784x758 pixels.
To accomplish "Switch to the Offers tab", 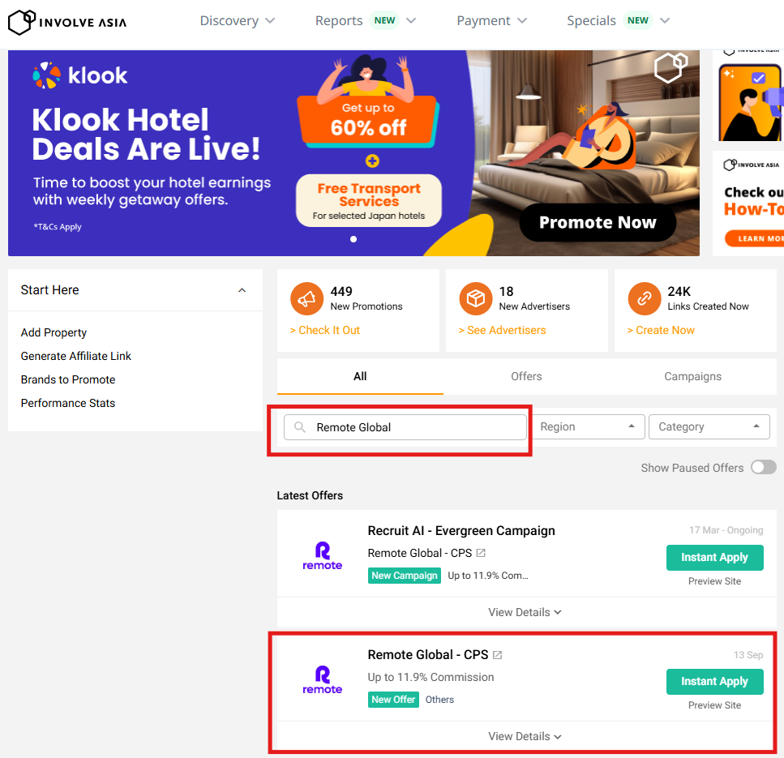I will pyautogui.click(x=526, y=376).
